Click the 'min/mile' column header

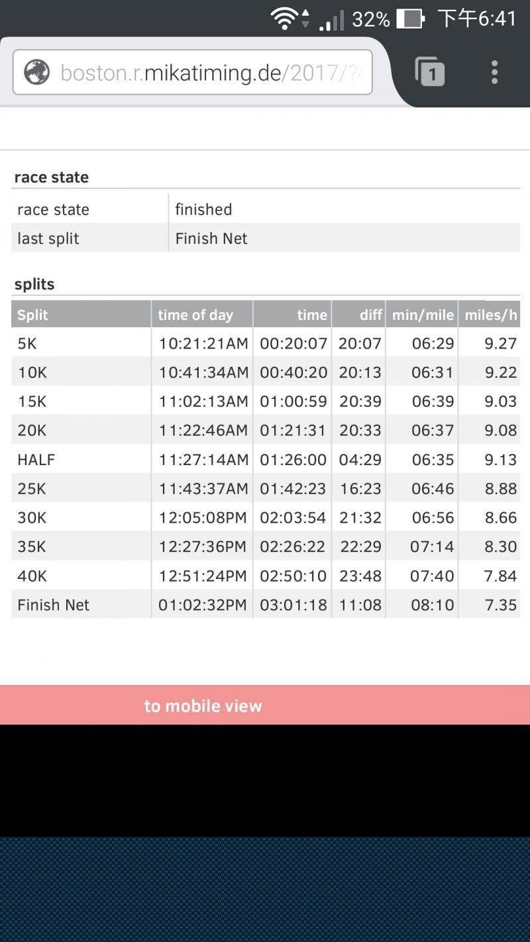[423, 315]
